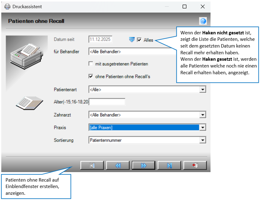Screen dimensions: 260x200
Task: Toggle ohne Patienten ohne Recall's checkbox
Action: (91, 76)
